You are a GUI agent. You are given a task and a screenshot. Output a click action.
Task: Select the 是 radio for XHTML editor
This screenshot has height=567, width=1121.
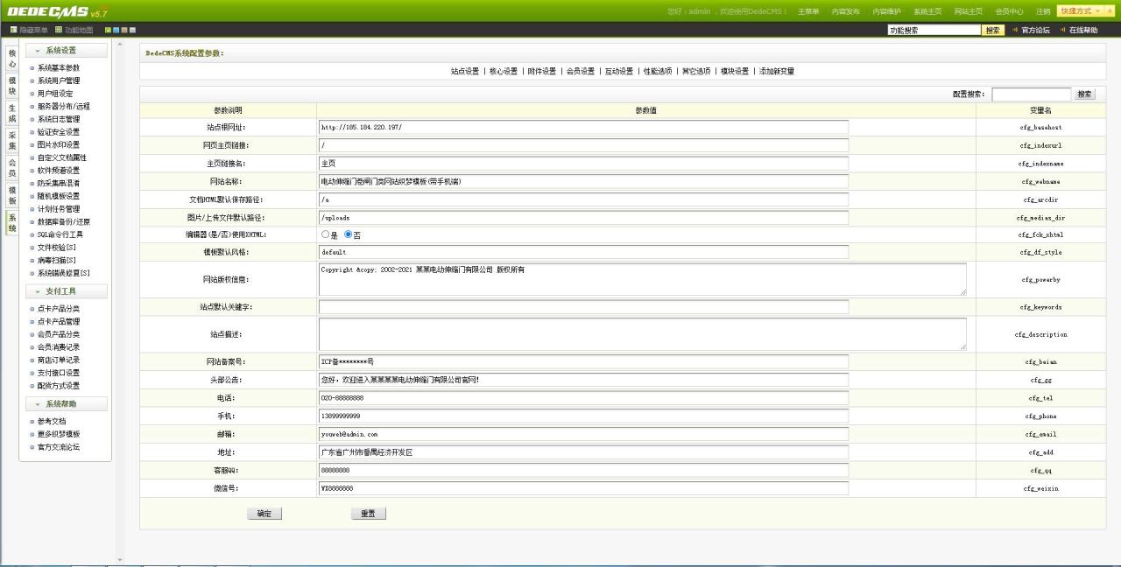326,234
